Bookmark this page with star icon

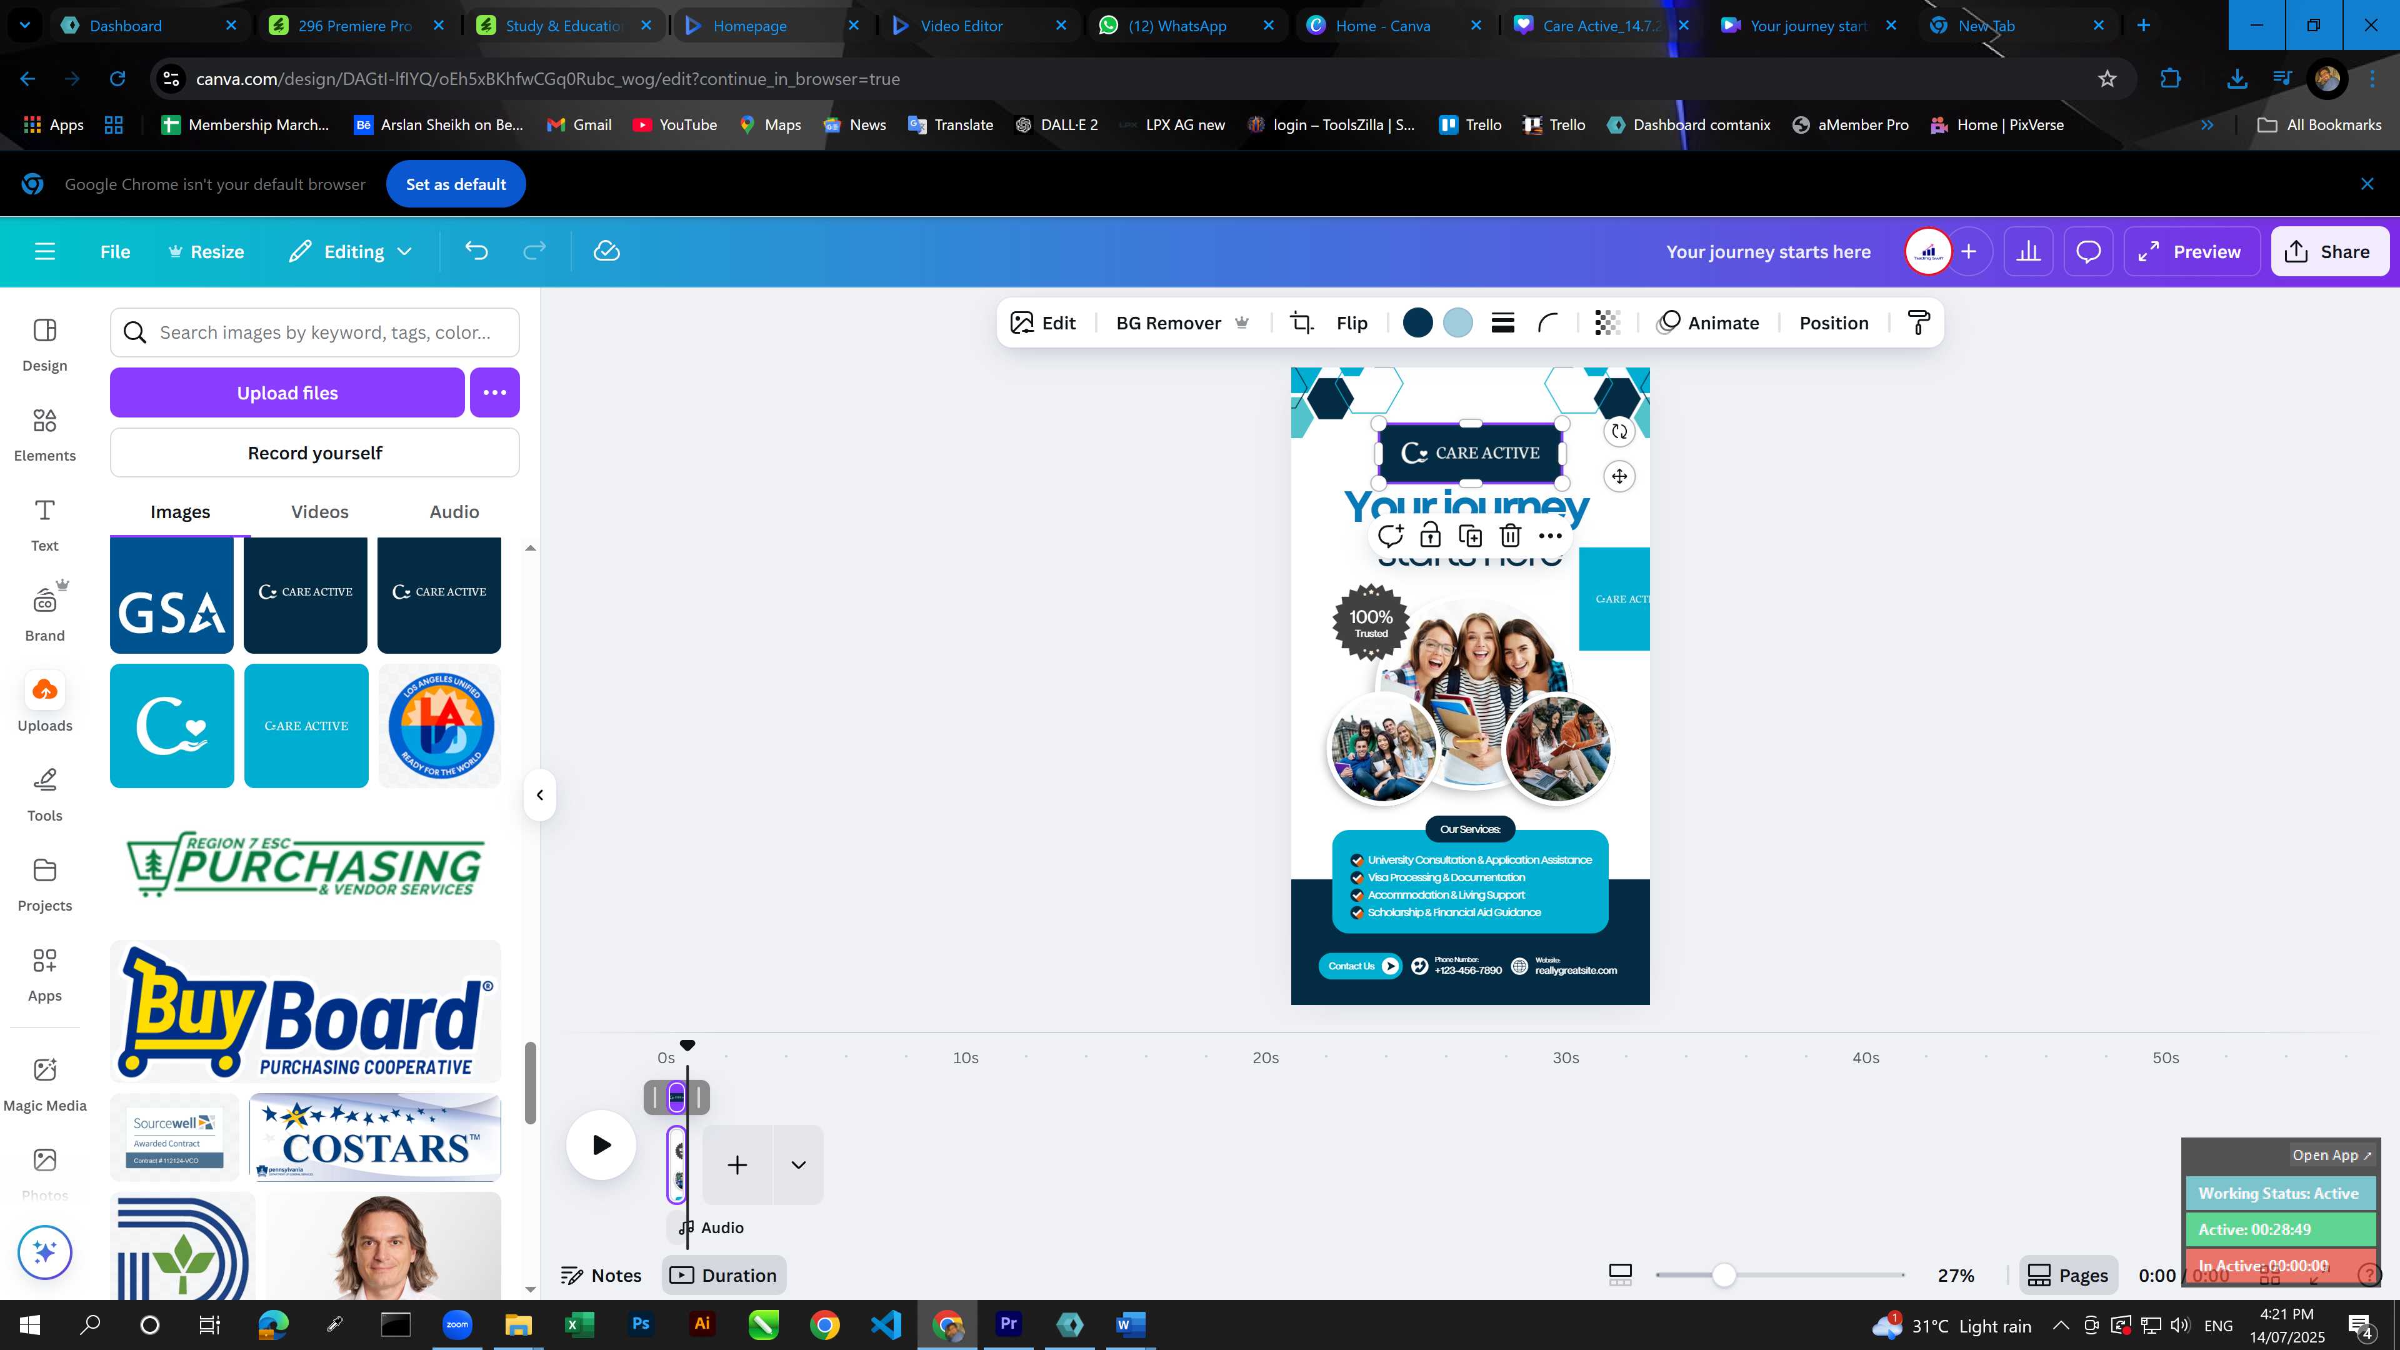click(x=2107, y=79)
